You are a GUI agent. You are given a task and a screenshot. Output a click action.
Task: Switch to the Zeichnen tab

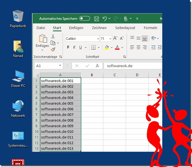pos(99,28)
